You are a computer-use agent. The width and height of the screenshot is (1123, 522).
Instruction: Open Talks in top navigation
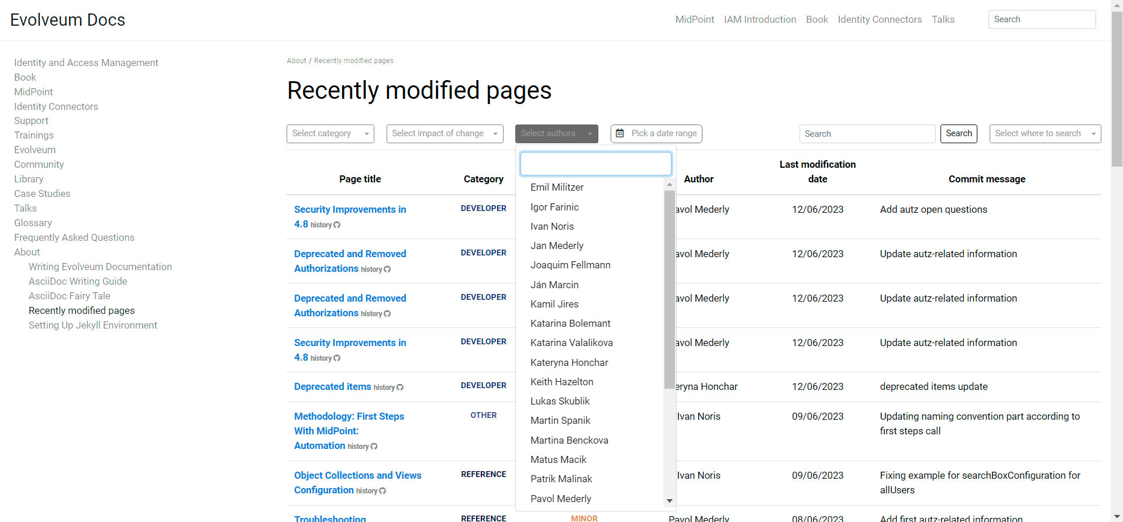tap(943, 19)
